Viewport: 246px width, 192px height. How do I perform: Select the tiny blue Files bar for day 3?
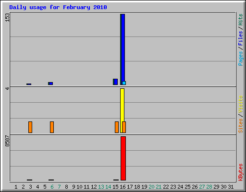point(29,84)
